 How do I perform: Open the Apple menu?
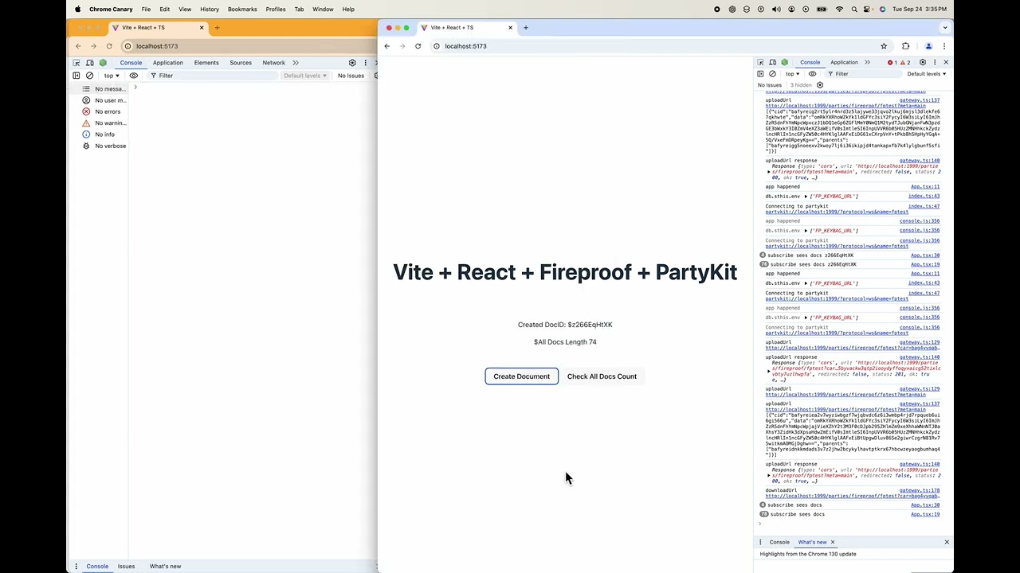coord(78,10)
